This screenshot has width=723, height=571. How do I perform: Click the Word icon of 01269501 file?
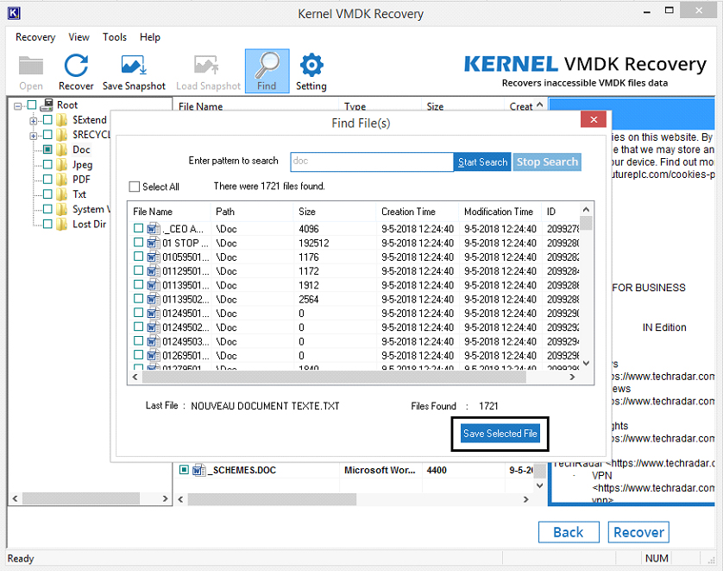point(154,355)
